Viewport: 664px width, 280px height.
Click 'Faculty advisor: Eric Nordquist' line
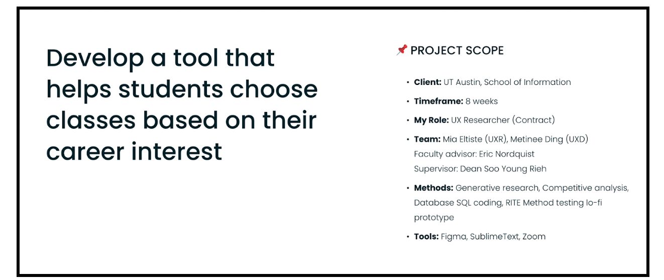474,154
